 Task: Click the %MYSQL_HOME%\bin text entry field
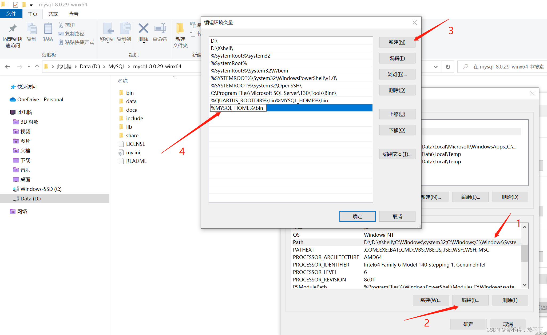pyautogui.click(x=238, y=108)
